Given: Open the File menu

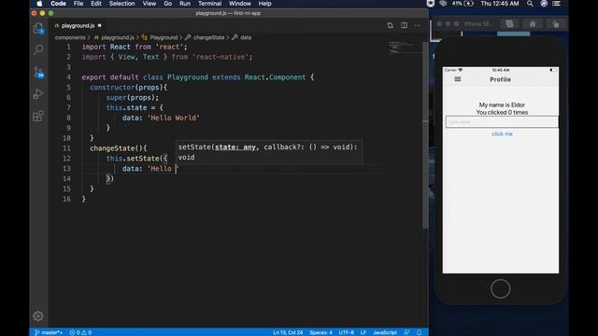Looking at the screenshot, I should point(78,4).
